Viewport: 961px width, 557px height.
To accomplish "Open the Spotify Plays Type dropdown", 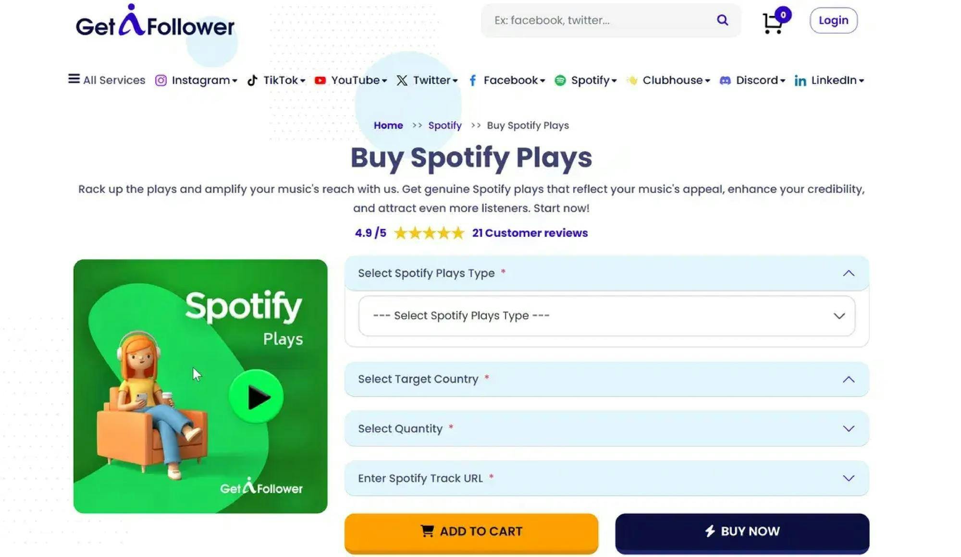I will click(606, 316).
